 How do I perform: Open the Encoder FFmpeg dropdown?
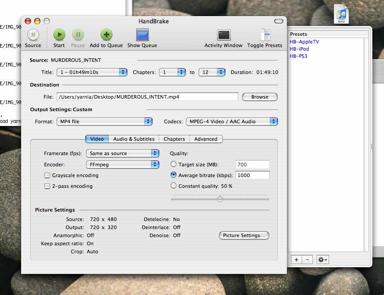pos(123,165)
